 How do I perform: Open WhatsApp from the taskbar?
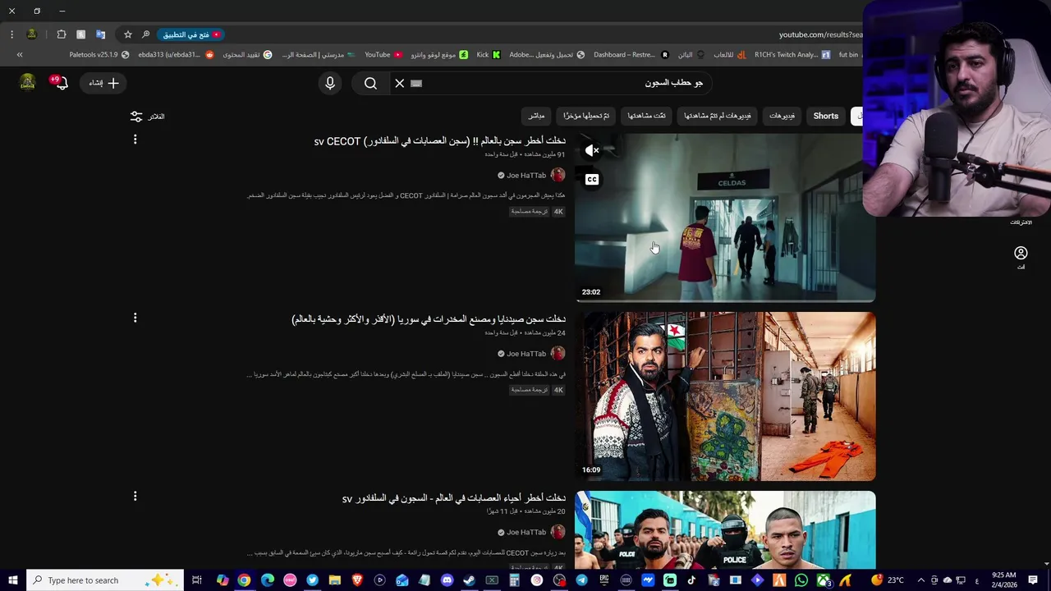coord(801,580)
